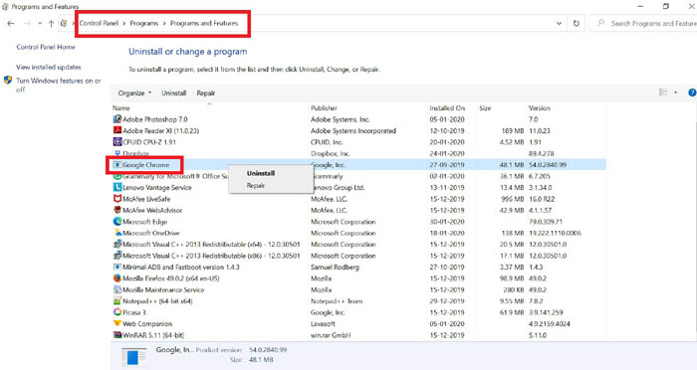Screen dimensions: 697x370
Task: Refresh the Programs and Features list
Action: (577, 24)
